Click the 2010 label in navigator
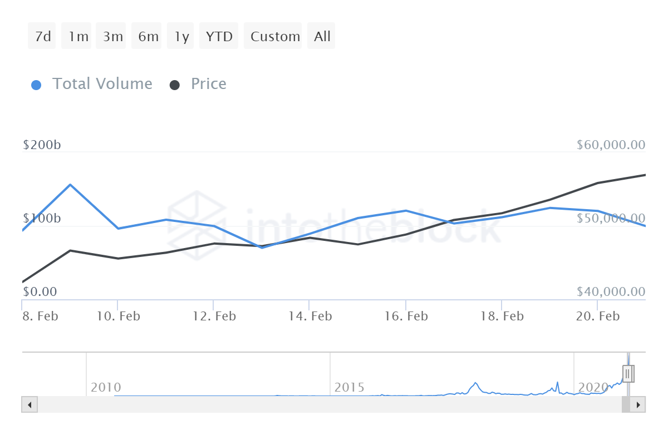The height and width of the screenshot is (445, 668). coord(106,387)
